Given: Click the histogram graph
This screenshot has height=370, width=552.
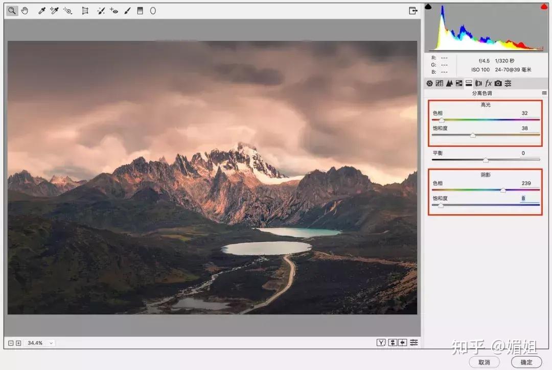Looking at the screenshot, I should click(x=486, y=28).
